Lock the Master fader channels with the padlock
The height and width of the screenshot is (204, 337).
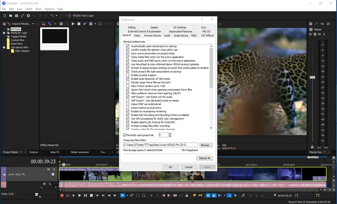(312, 147)
